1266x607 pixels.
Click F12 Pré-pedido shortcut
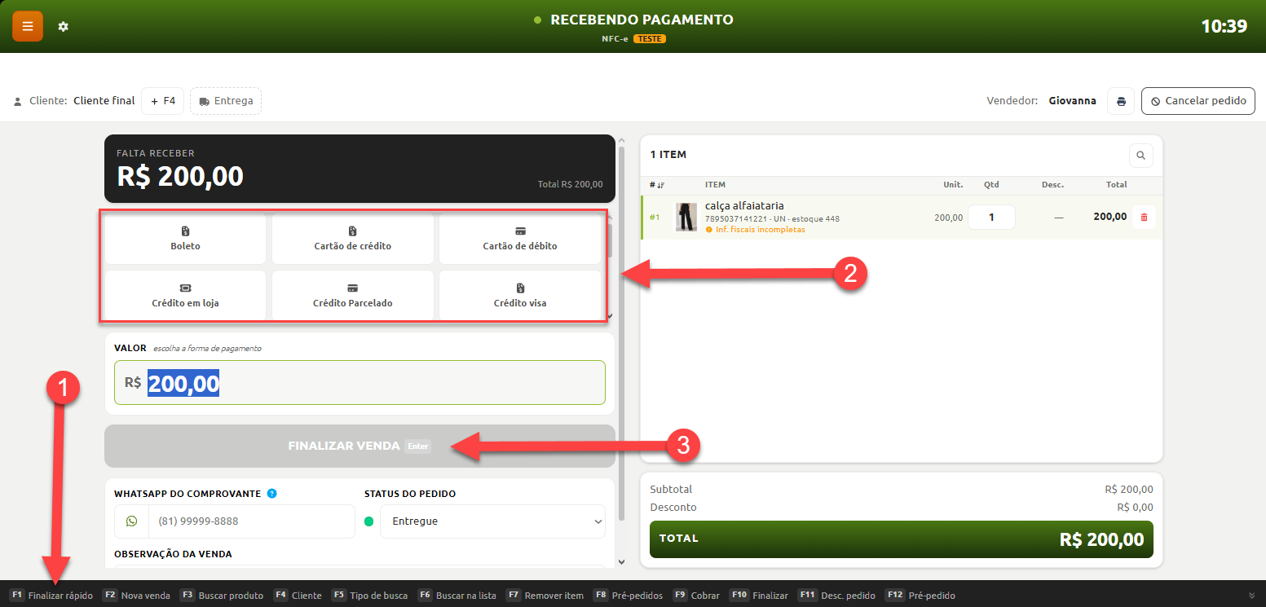click(919, 596)
